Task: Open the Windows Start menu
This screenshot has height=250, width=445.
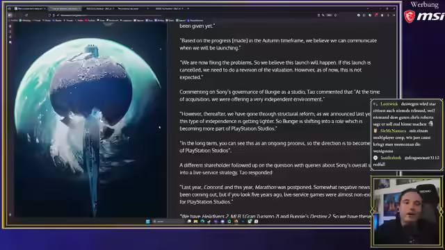Action: click(x=148, y=222)
